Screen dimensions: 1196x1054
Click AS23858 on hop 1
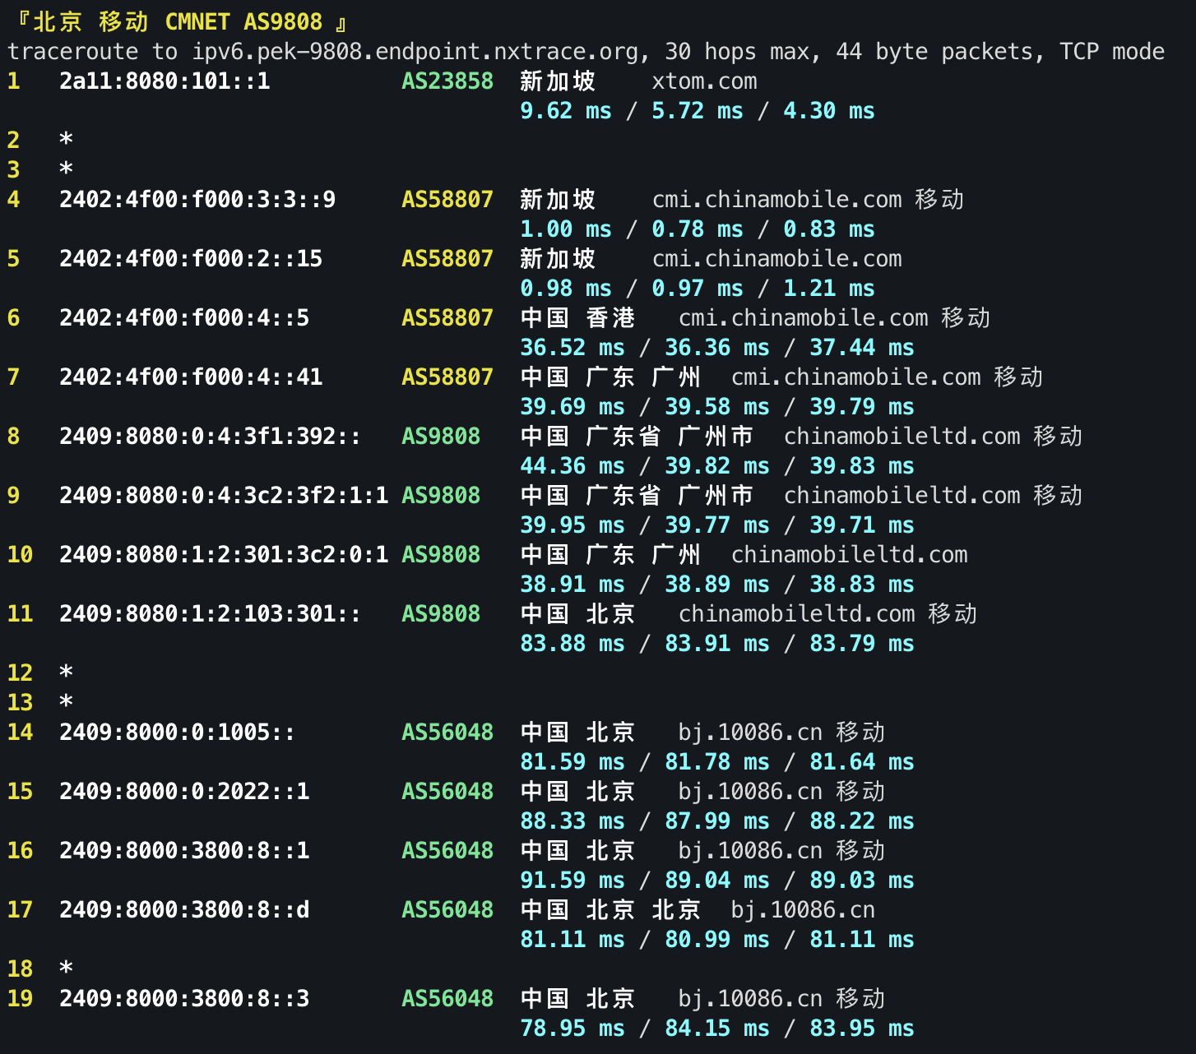pos(447,81)
